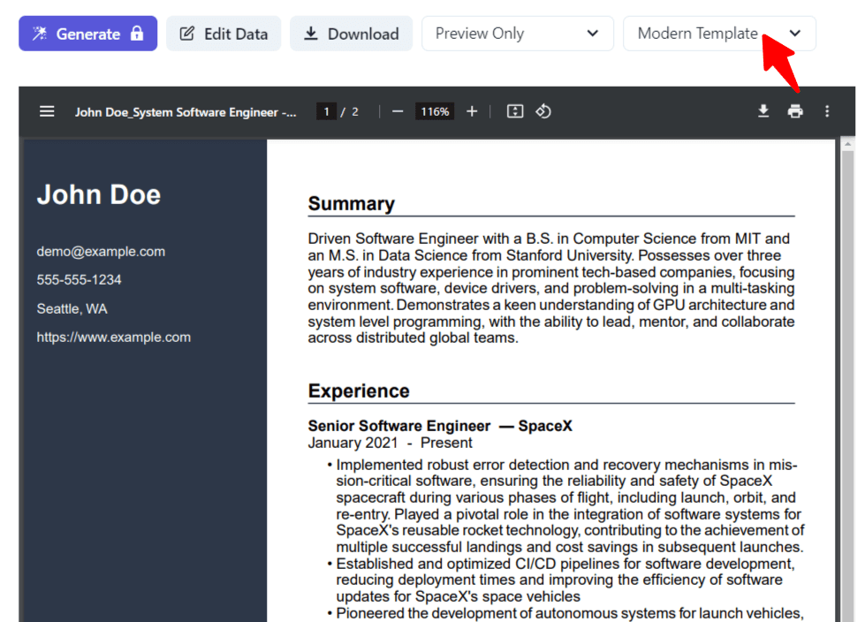This screenshot has height=622, width=865.
Task: Click the lock icon on Generate button
Action: pyautogui.click(x=137, y=33)
